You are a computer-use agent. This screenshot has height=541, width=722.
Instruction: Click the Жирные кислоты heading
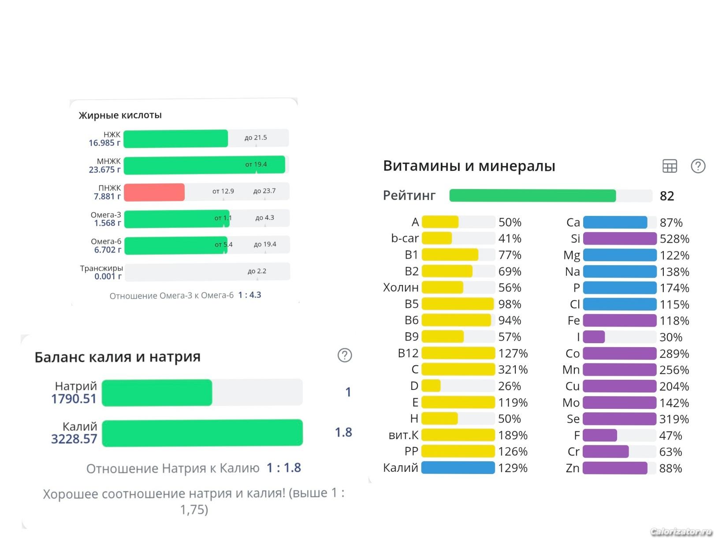[120, 115]
